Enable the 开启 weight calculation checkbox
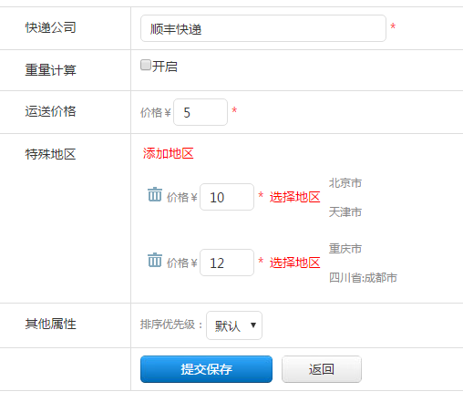Screen dimensions: 463x402 146,65
